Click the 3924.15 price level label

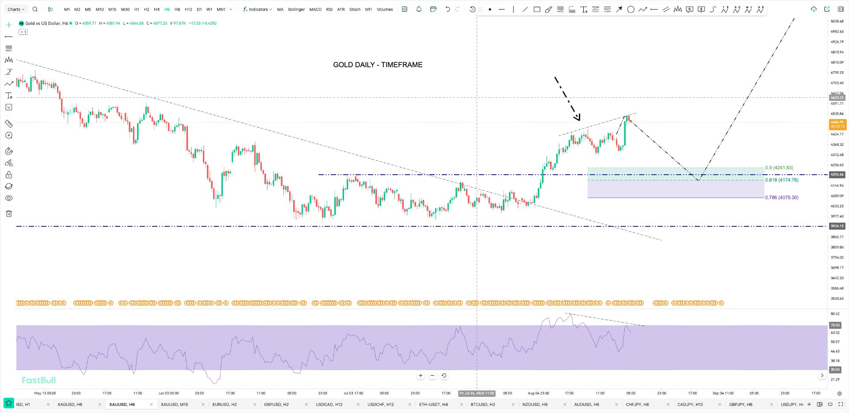click(837, 226)
